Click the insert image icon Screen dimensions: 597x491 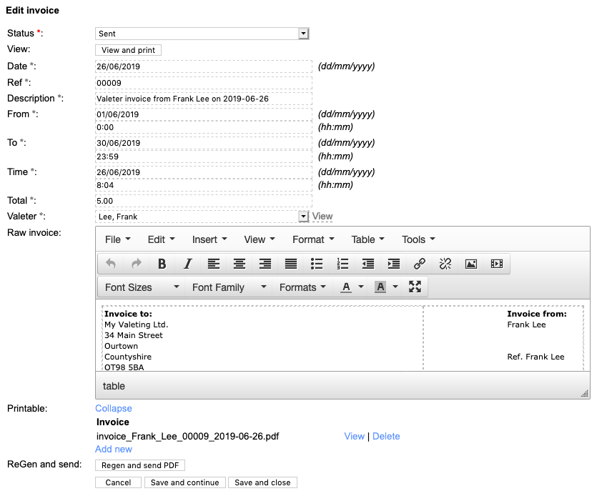[470, 264]
